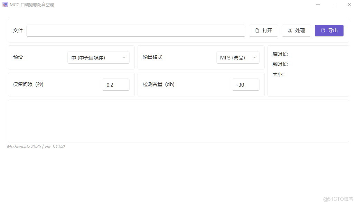Change preset from 中 (中长自媒体)
The width and height of the screenshot is (357, 205).
(x=98, y=57)
